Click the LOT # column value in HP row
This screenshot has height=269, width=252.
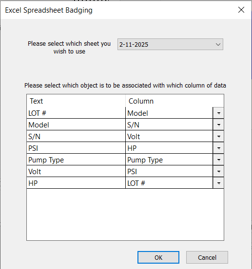[169, 183]
